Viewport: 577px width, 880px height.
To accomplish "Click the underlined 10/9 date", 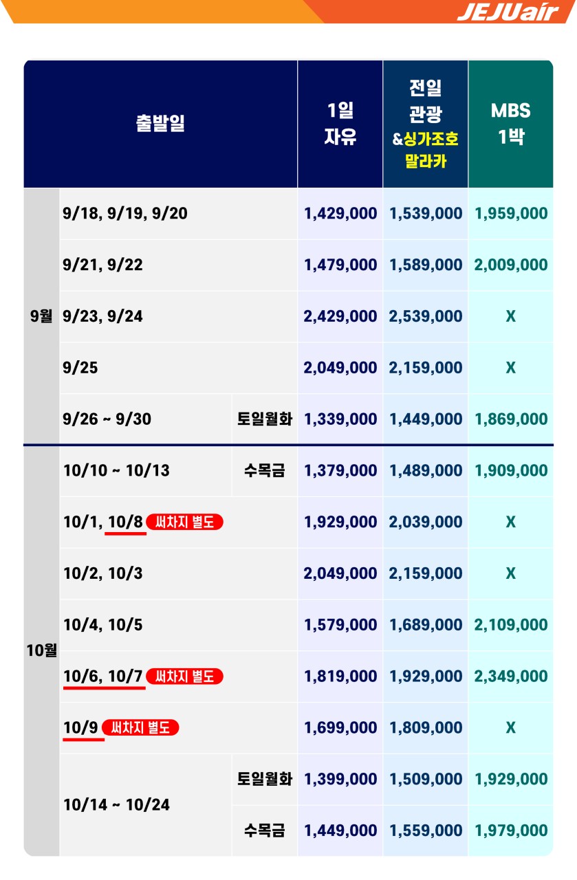I will click(80, 727).
